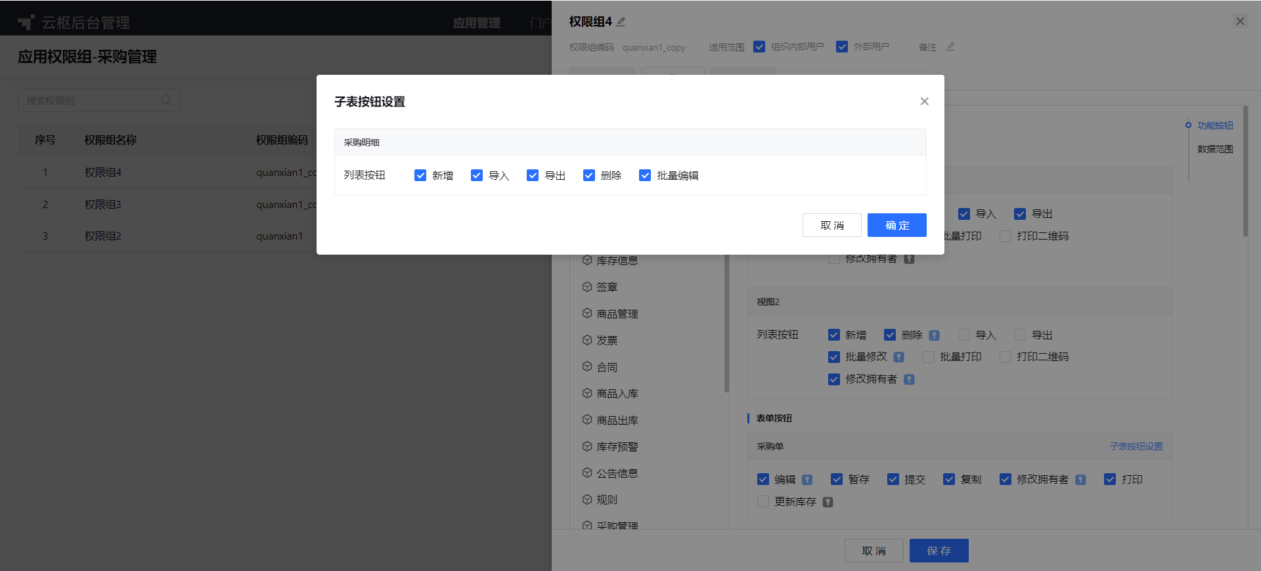This screenshot has width=1261, height=571.
Task: Toggle 导出 checkbox in 子表按钮设置 dialog
Action: 533,175
